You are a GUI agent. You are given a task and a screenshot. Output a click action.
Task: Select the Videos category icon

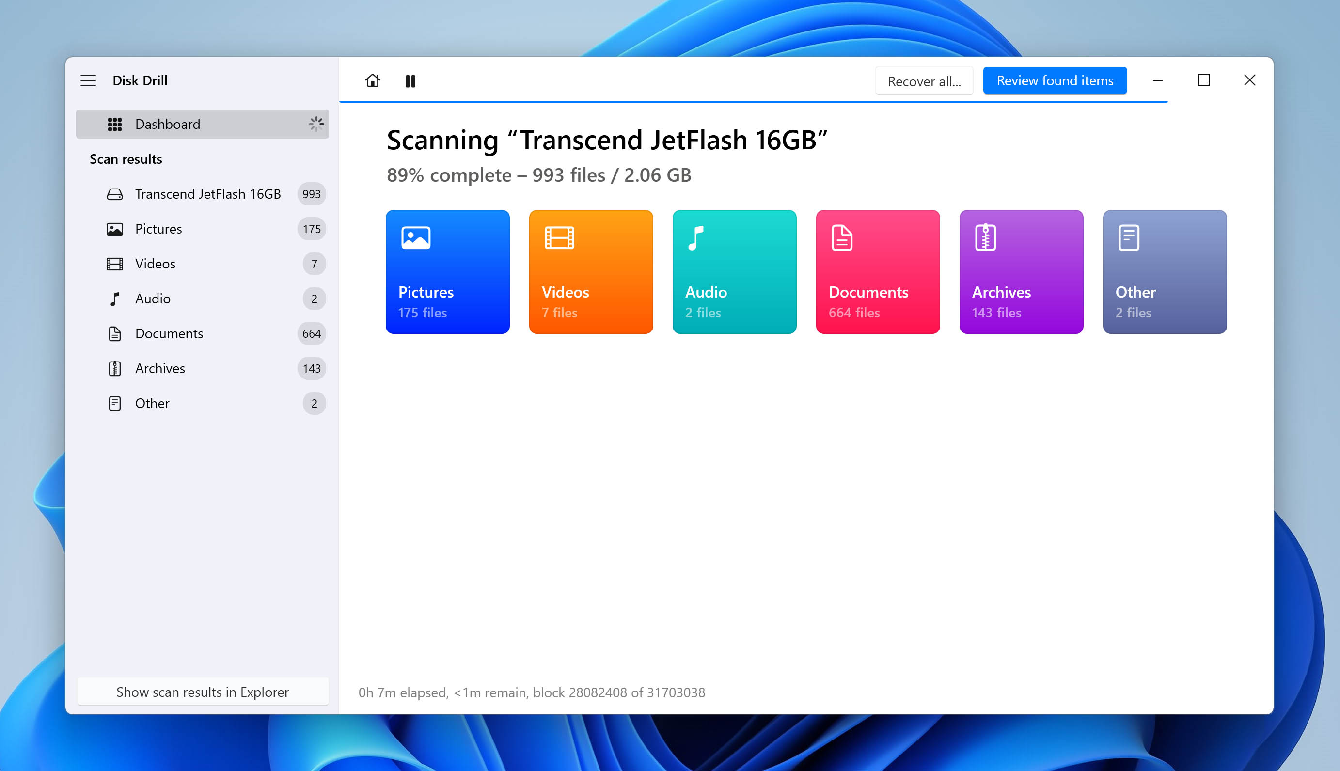tap(559, 237)
